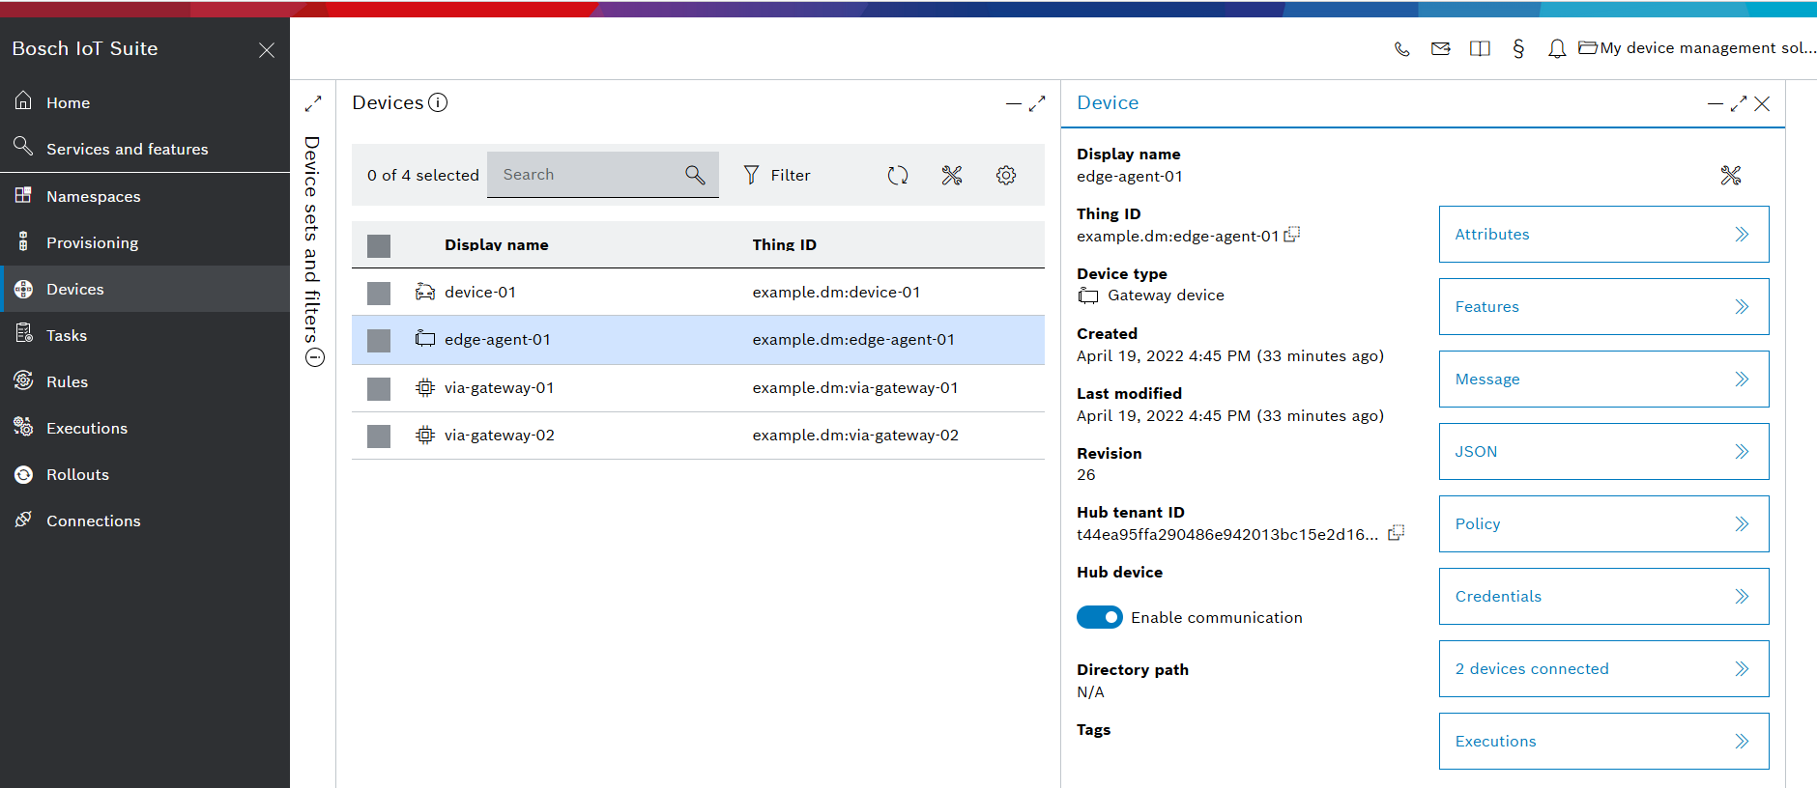The image size is (1817, 788).
Task: Copy the Hub tenant ID
Action: pos(1397,533)
